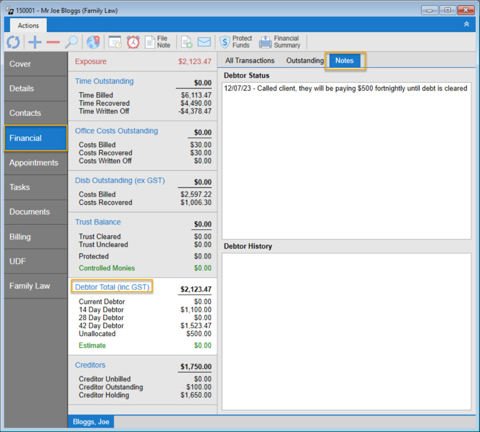Click in Debtor History text box
Viewport: 480px width, 432px height.
click(x=346, y=332)
